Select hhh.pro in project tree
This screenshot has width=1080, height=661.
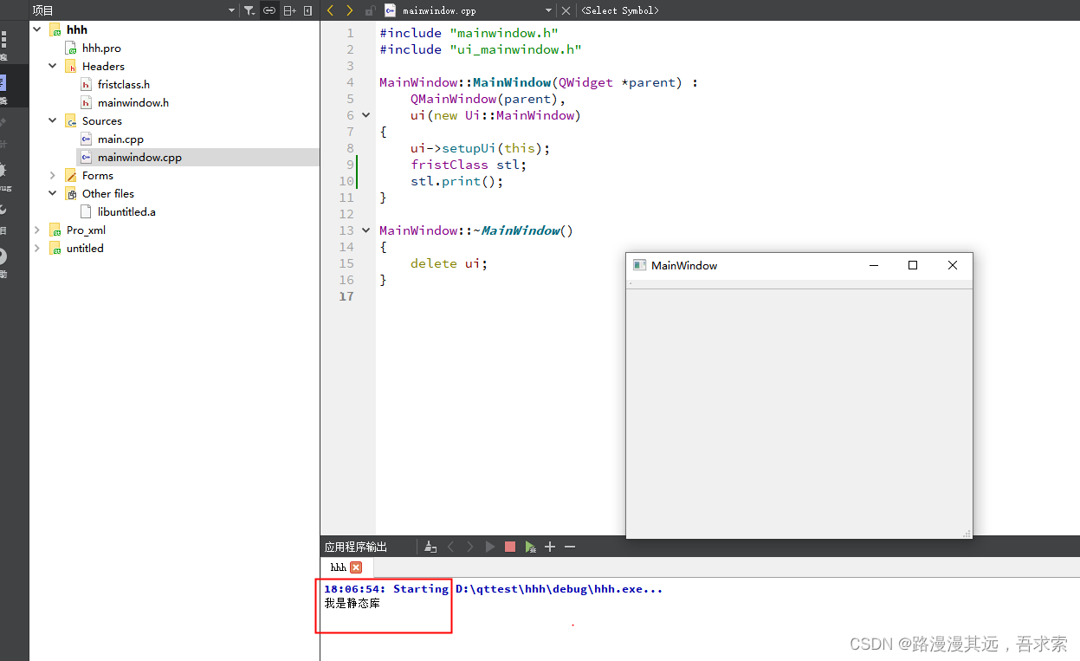101,48
